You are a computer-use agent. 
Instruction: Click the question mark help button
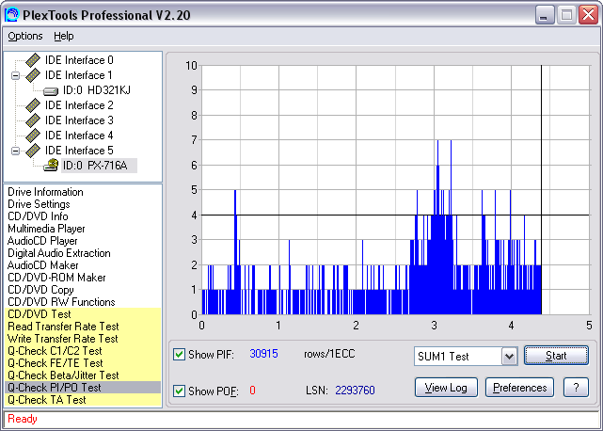pyautogui.click(x=576, y=388)
